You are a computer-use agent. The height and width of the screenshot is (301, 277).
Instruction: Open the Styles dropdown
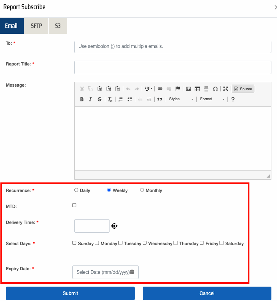181,99
